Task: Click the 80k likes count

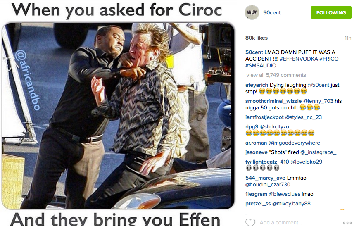Action: pyautogui.click(x=257, y=38)
